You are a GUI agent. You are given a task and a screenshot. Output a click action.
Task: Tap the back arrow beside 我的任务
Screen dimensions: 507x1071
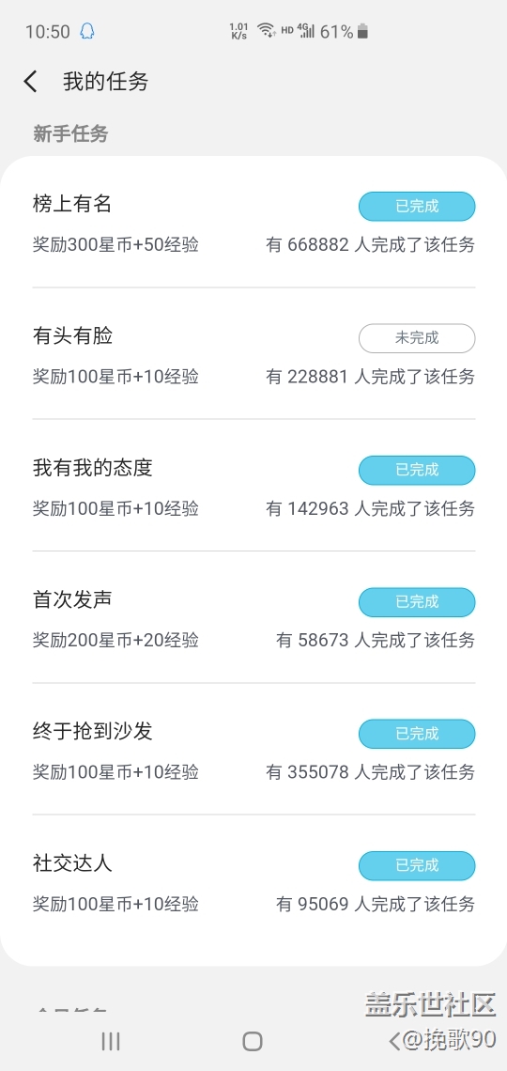(30, 82)
